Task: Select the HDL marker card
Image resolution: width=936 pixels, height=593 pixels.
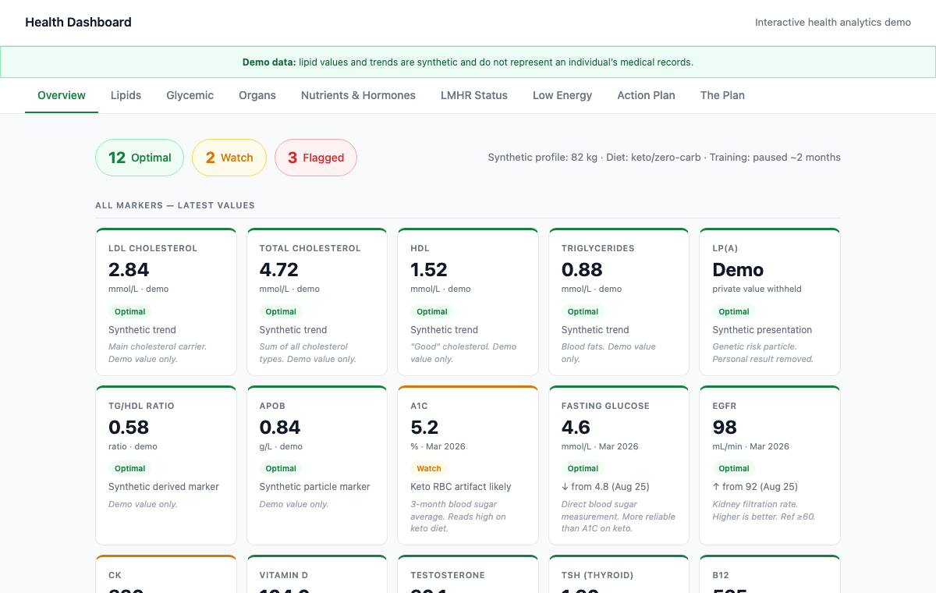Action: click(468, 302)
